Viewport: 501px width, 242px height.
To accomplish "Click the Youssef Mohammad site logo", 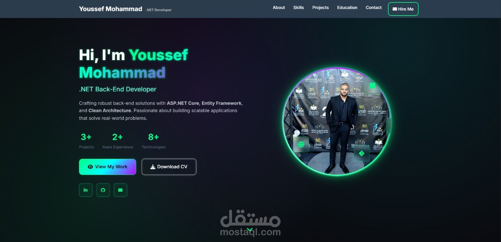I will pos(110,9).
